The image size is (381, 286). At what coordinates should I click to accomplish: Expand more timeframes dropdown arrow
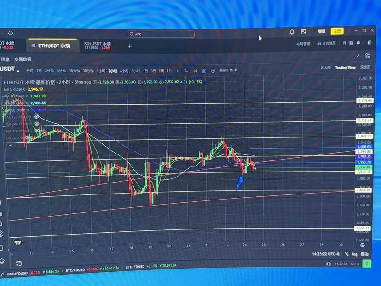tap(178, 71)
